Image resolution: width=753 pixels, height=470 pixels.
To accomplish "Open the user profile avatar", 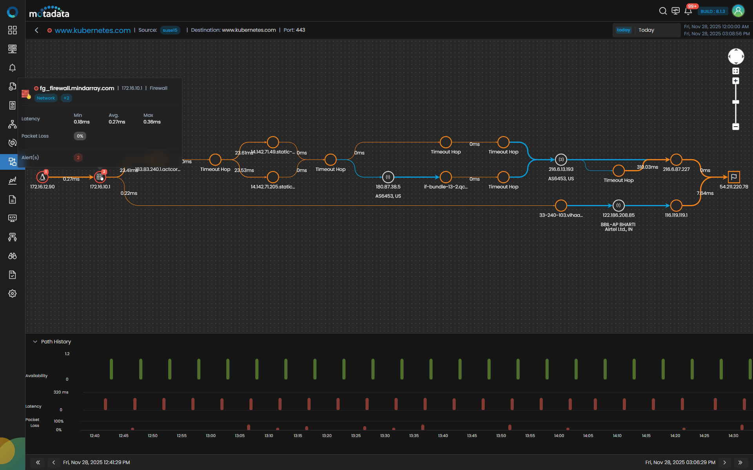I will click(x=738, y=11).
